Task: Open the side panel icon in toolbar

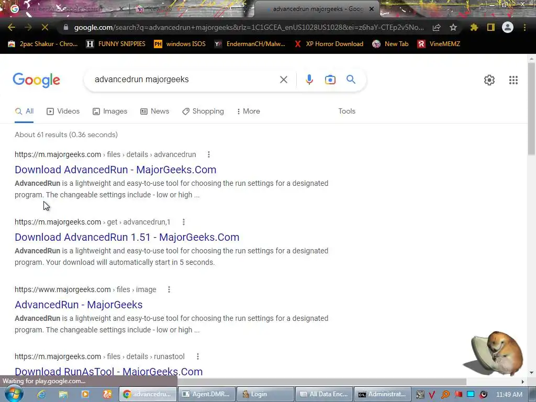Action: pos(490,27)
